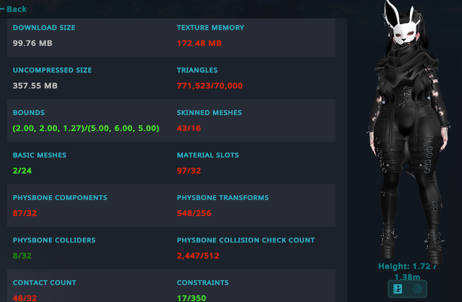Image resolution: width=462 pixels, height=302 pixels.
Task: Click the PHYSBONE COLLIDERS label
Action: 54,240
